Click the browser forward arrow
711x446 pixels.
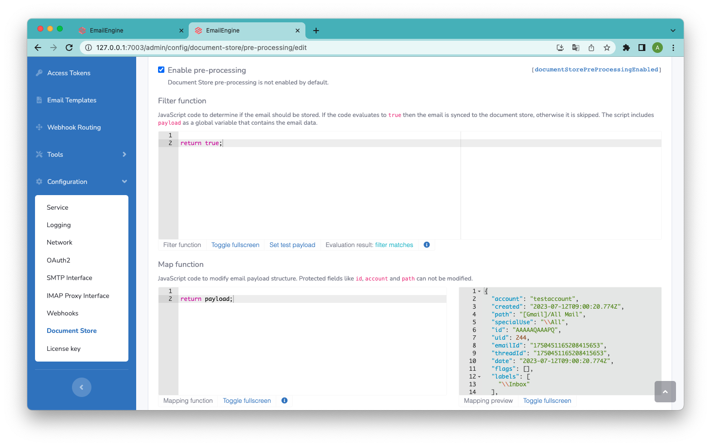(53, 48)
